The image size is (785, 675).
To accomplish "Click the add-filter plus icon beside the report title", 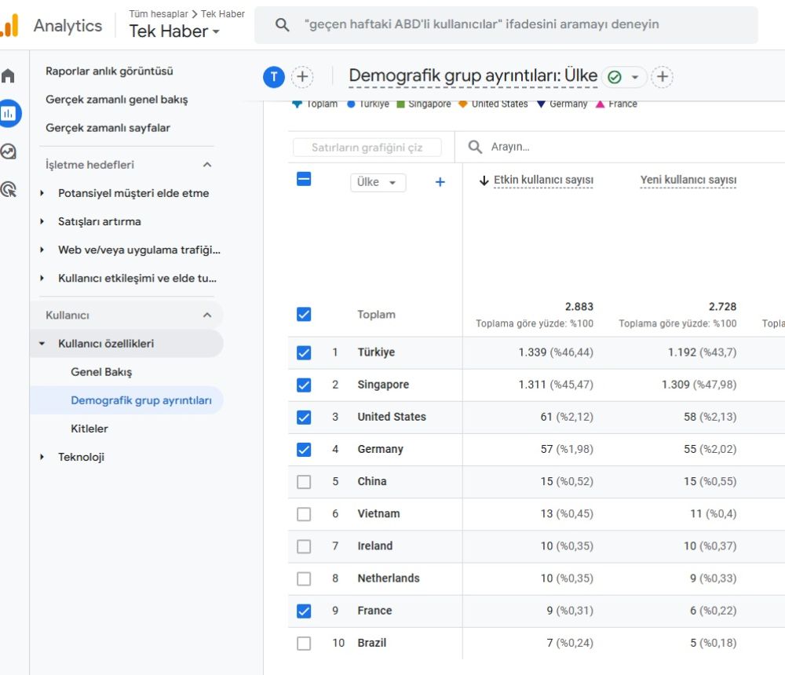I will click(x=662, y=76).
